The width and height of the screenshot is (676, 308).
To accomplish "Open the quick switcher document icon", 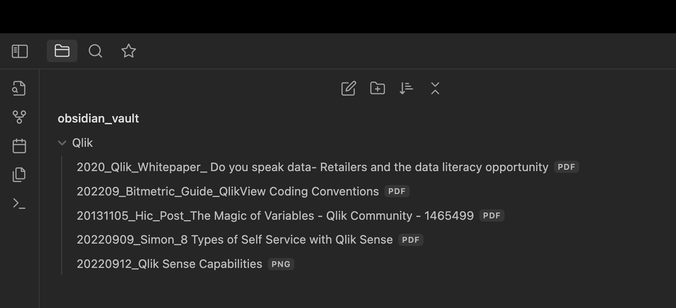I will coord(19,88).
